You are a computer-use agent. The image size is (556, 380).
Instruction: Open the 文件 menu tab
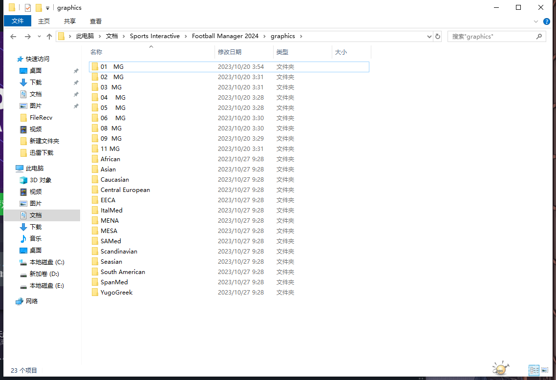click(18, 21)
